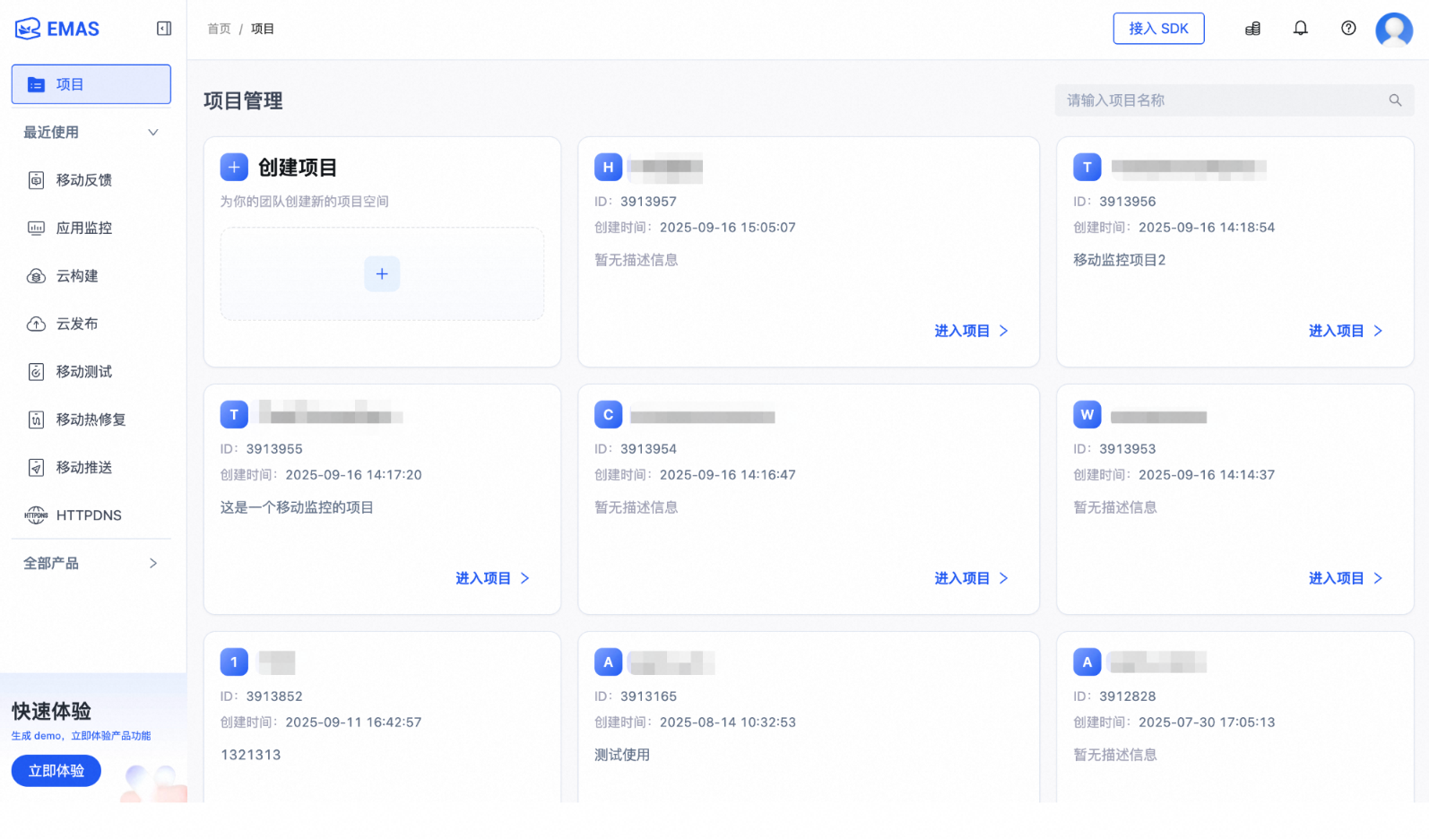Image resolution: width=1429 pixels, height=839 pixels.
Task: Click creation time 2025-07-30 17:05:13
Action: [x=1207, y=722]
